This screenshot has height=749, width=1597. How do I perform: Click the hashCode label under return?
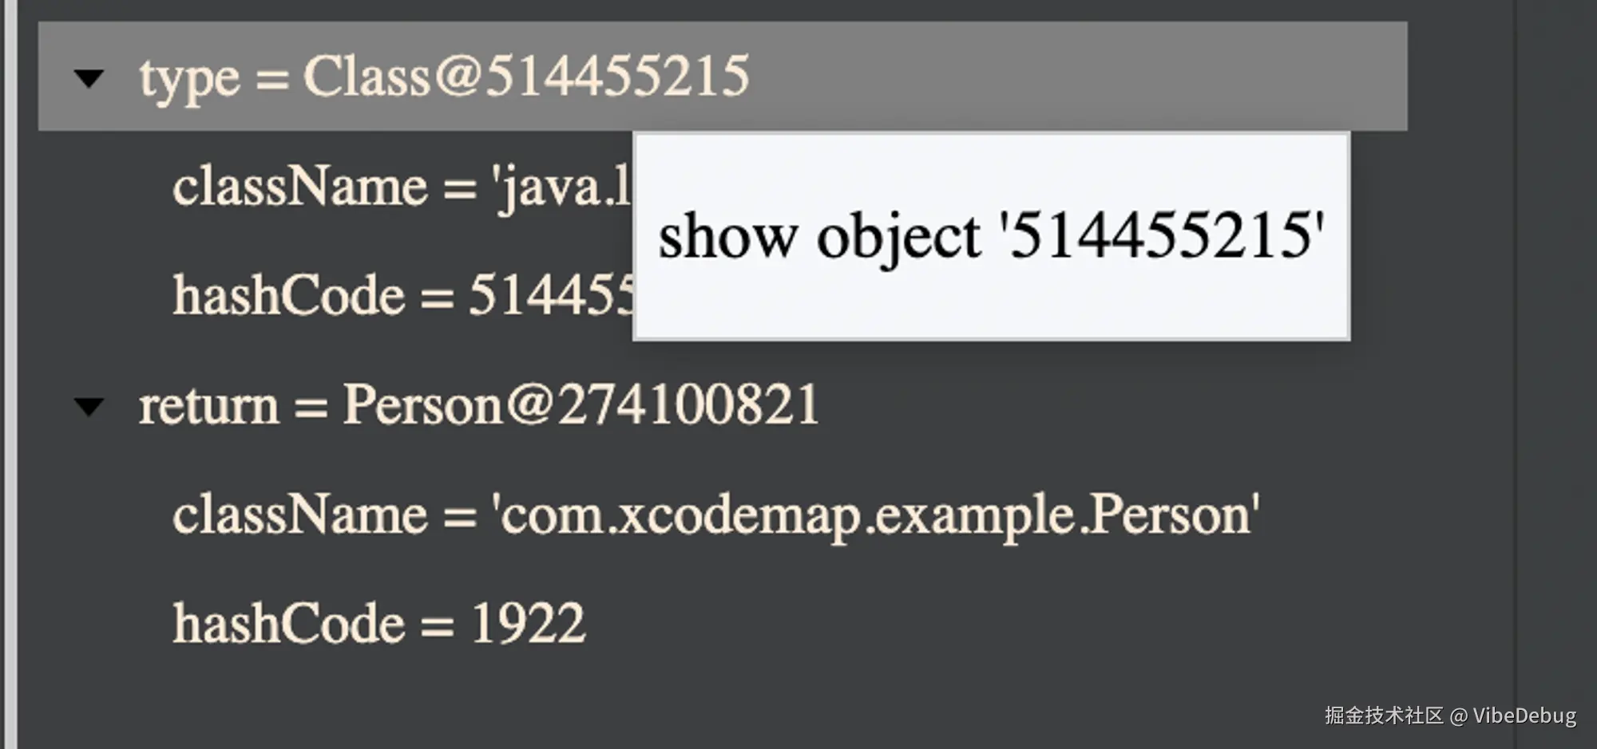click(x=289, y=624)
